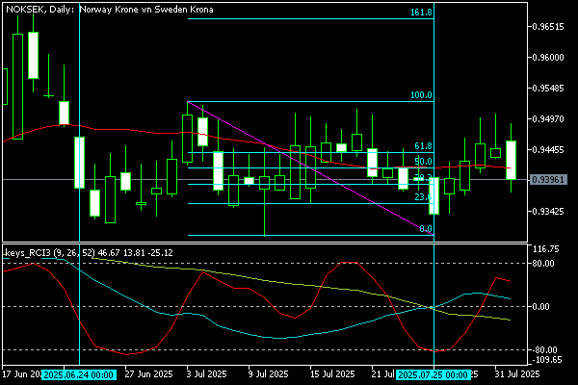
Task: Click the 31 Jul 2025 date label
Action: [516, 374]
